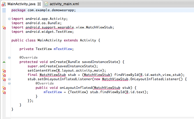Collapse the import statements fold marker
Image resolution: width=194 pixels, height=119 pixels.
tap(9, 19)
